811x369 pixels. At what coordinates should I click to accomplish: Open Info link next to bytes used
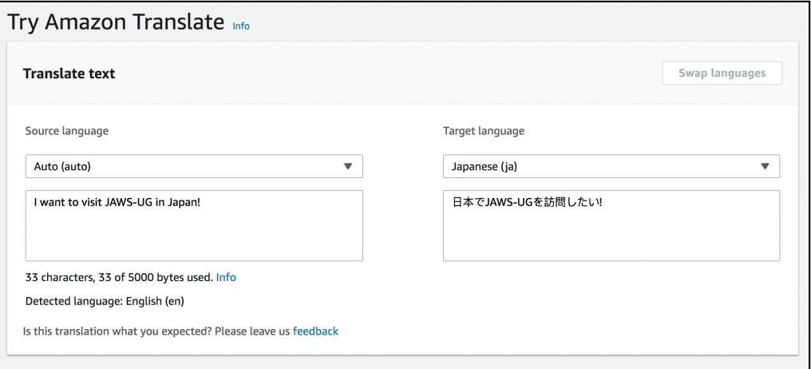tap(226, 277)
